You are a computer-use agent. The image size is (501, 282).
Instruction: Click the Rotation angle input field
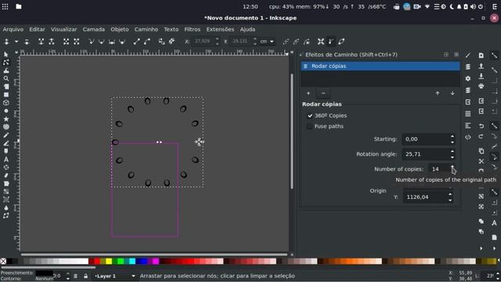[425, 154]
